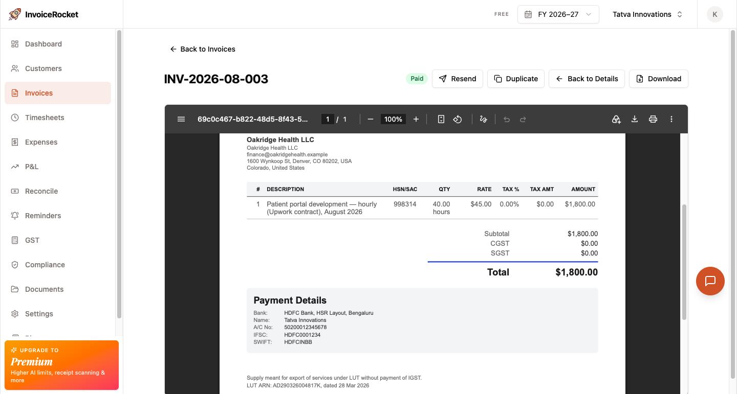Click the 100% zoom level field

[x=393, y=119]
